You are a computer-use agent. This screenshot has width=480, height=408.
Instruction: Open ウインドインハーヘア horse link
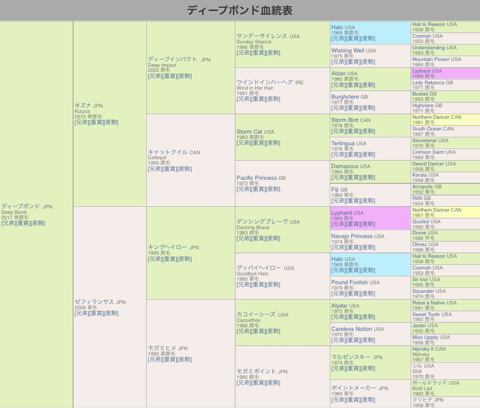tap(265, 82)
